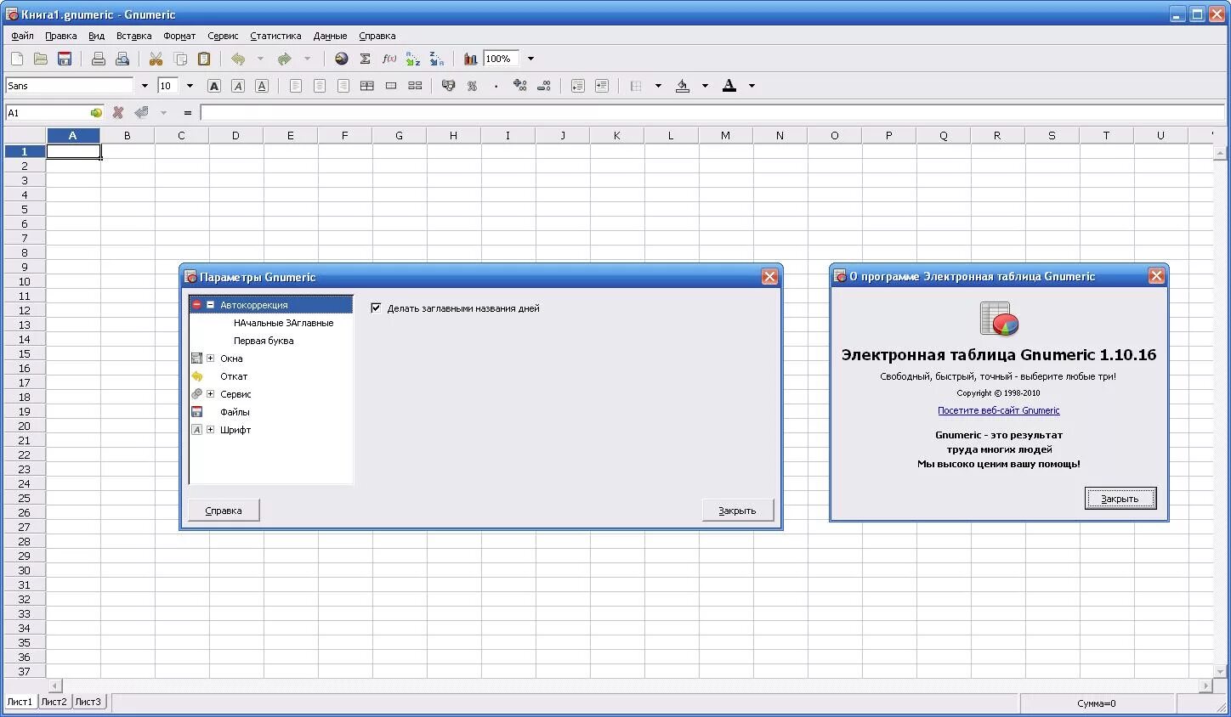Center text across the selection
The height and width of the screenshot is (717, 1231).
point(367,86)
